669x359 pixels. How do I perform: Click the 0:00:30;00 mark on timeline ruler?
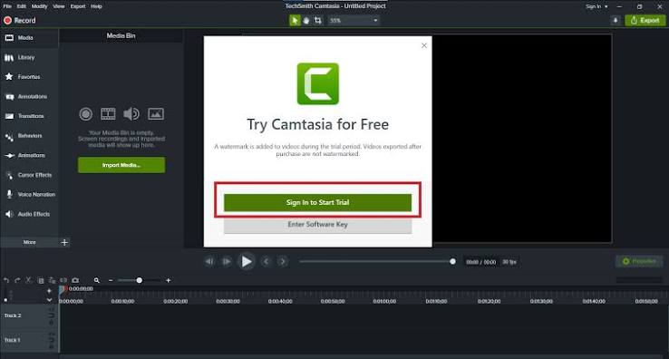pos(228,301)
